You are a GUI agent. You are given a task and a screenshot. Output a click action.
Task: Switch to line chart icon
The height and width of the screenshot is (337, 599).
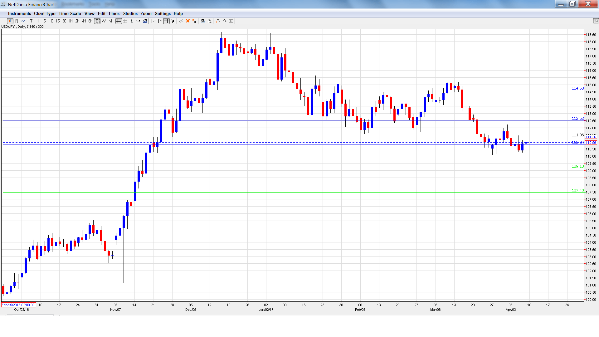[23, 21]
